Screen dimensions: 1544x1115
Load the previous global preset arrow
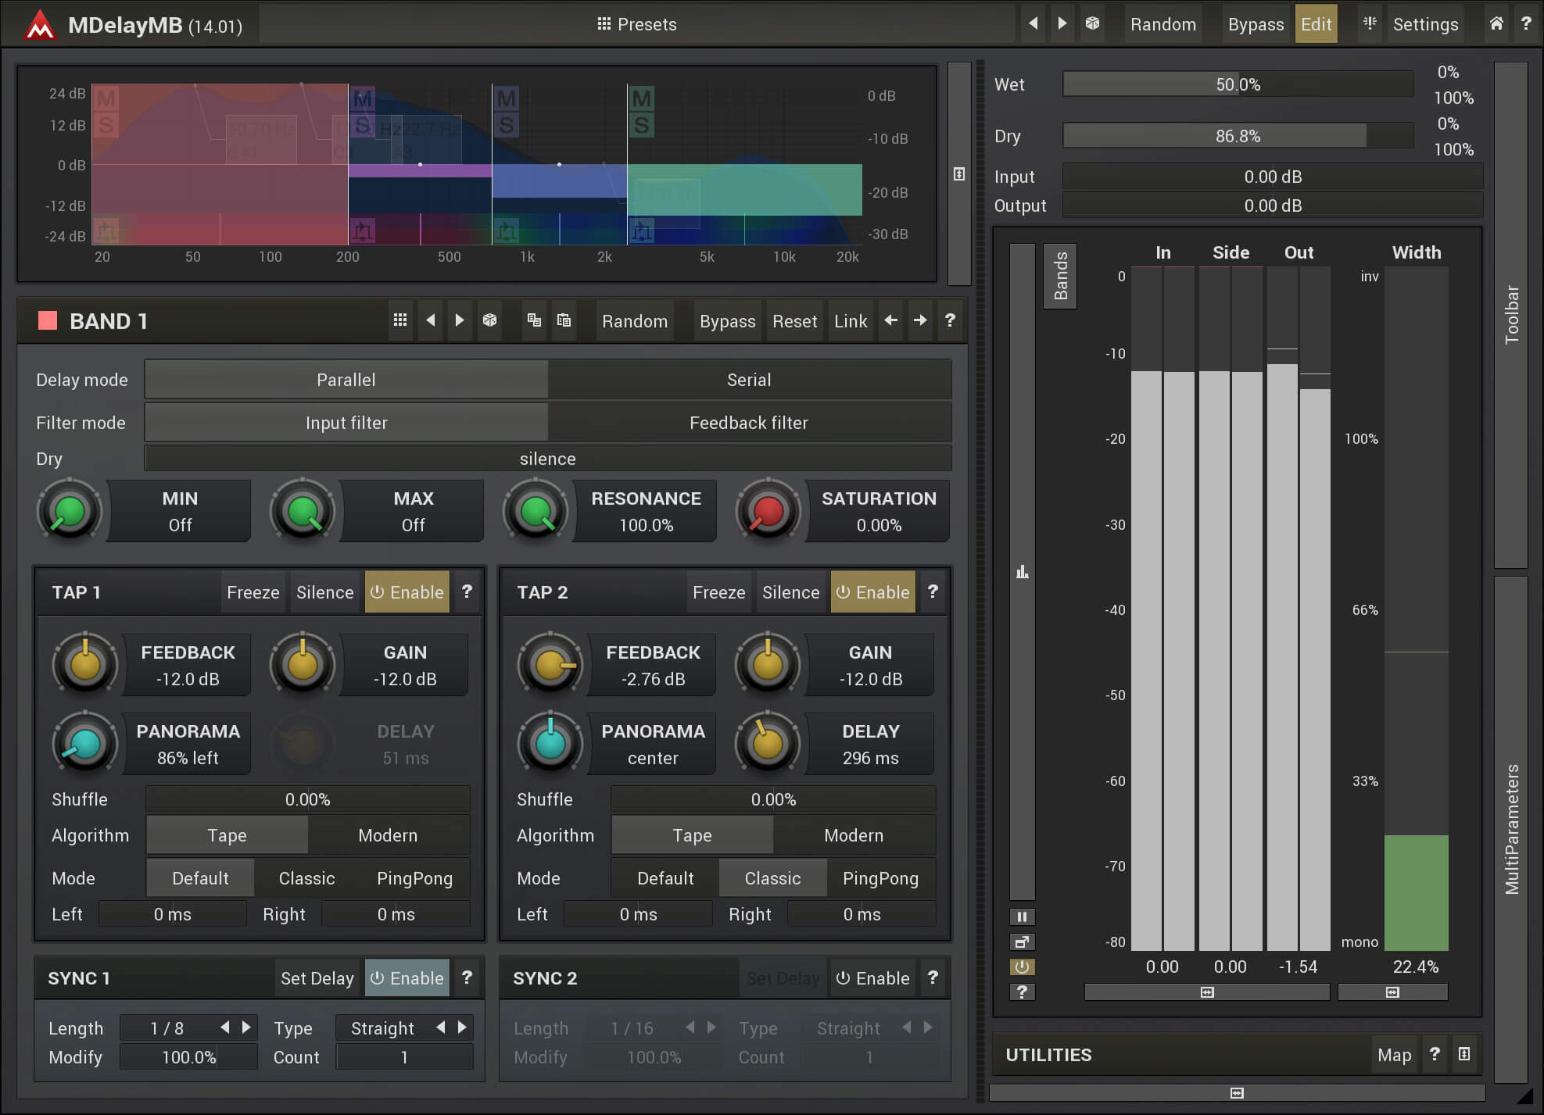pyautogui.click(x=1033, y=23)
